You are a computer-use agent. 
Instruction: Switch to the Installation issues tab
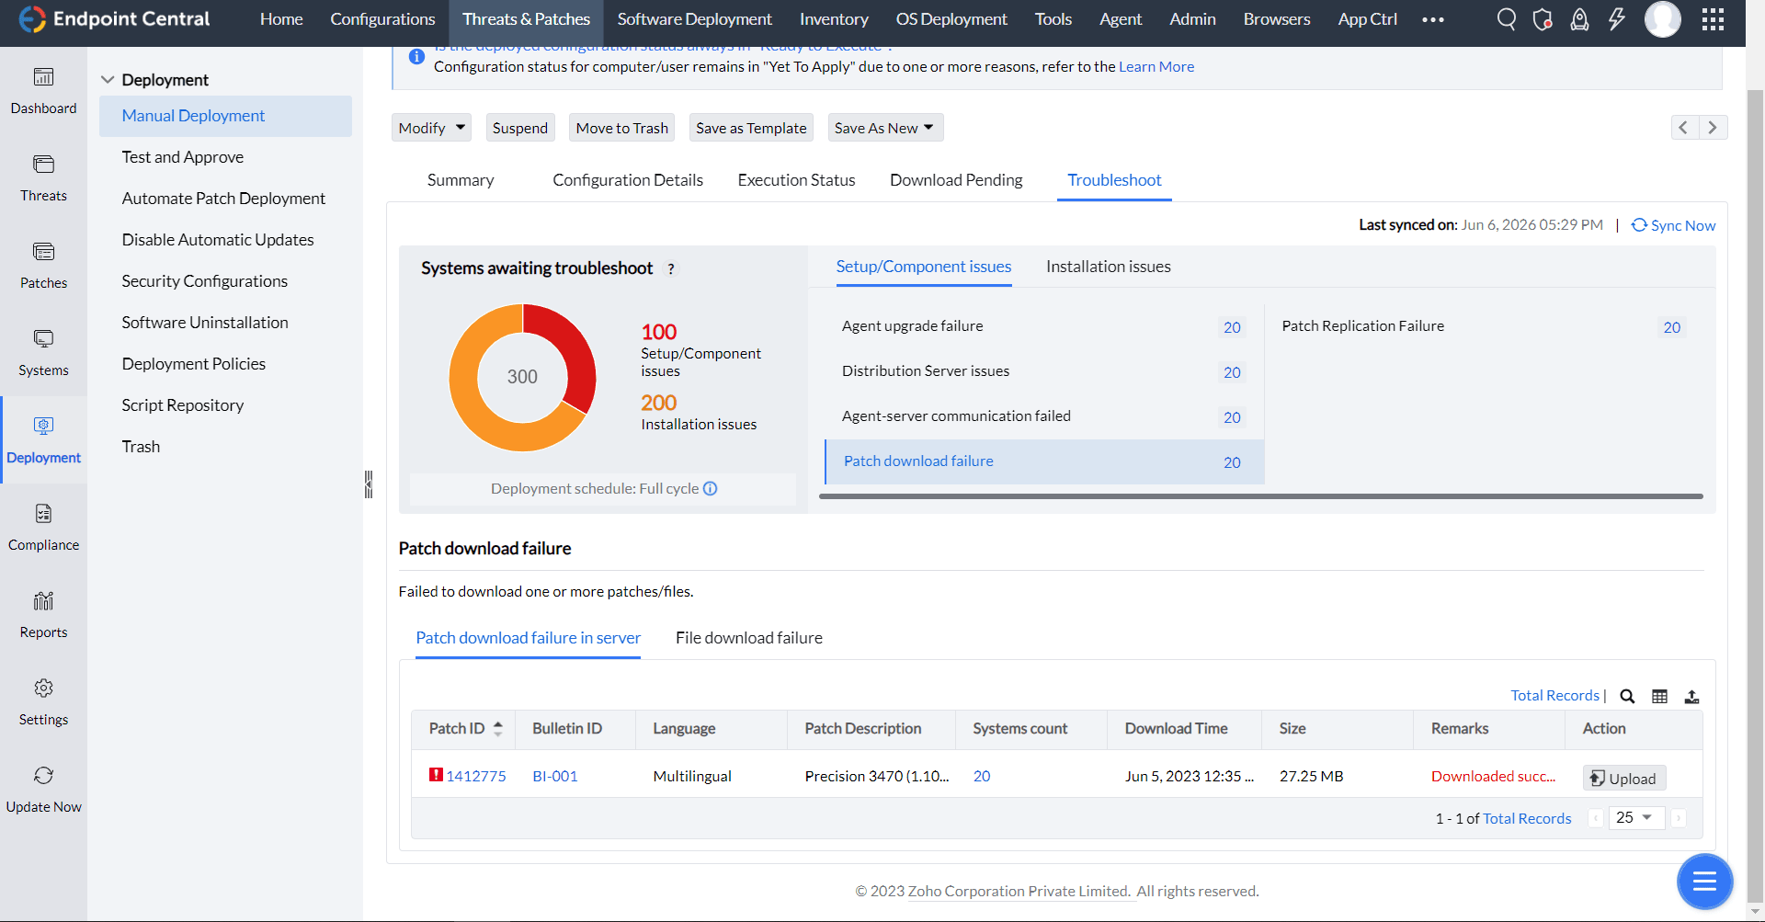(1108, 267)
